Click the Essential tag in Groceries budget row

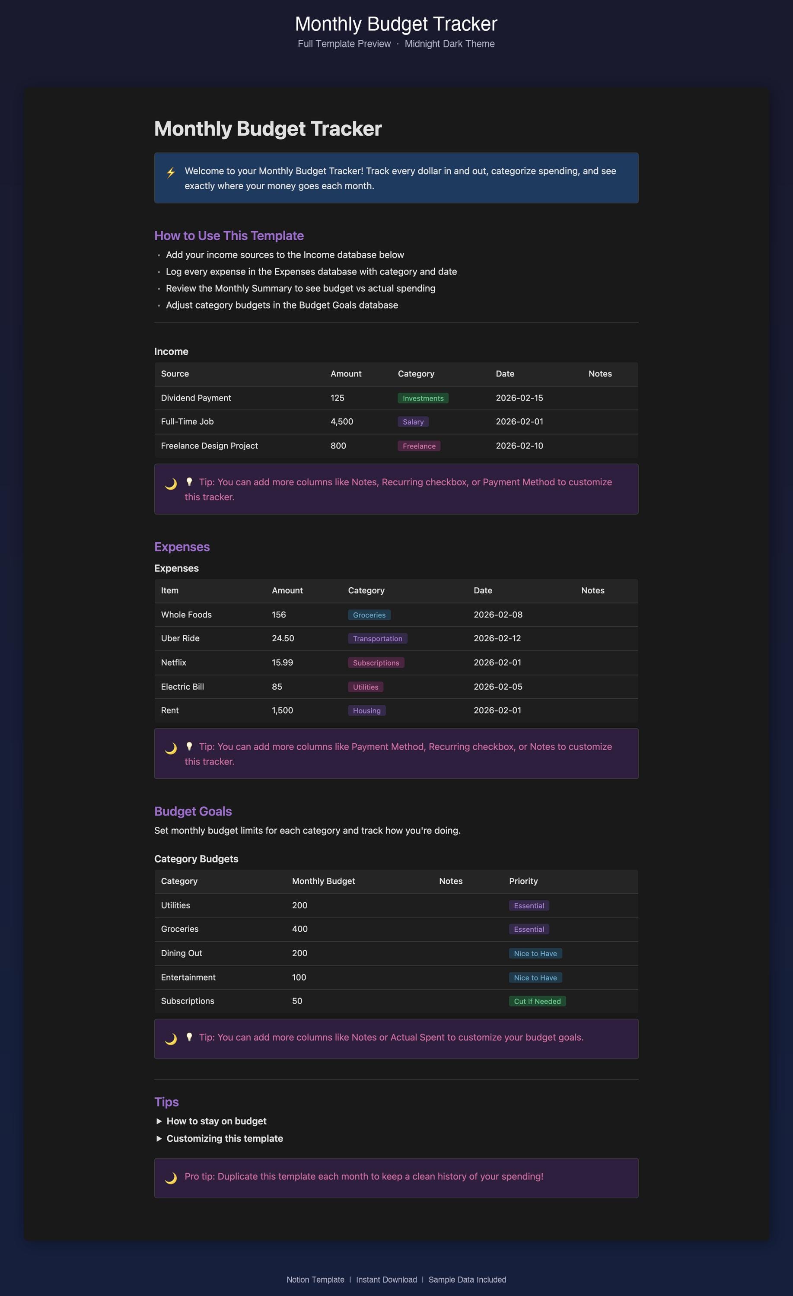529,930
